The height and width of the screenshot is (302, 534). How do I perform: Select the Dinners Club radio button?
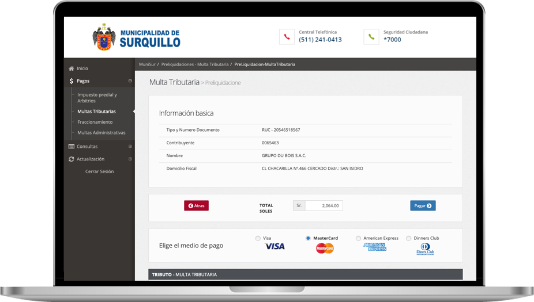409,238
